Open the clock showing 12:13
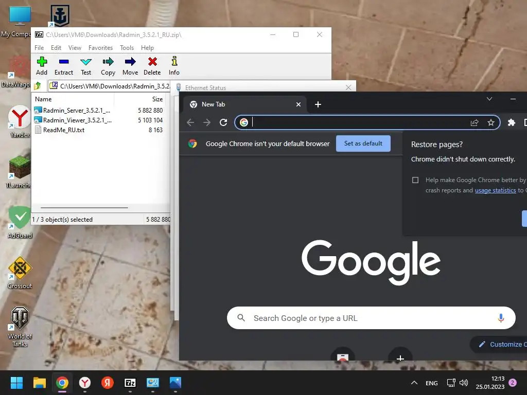This screenshot has height=395, width=527. click(x=490, y=383)
